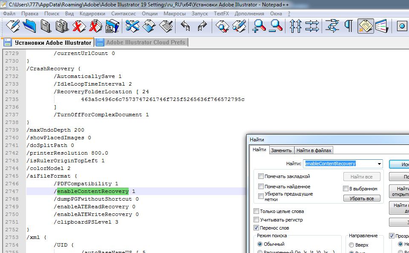This screenshot has width=409, height=253.
Task: Print the document using the printer icon
Action: (x=112, y=26)
